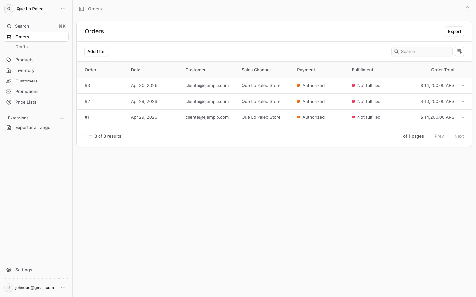This screenshot has height=297, width=476.
Task: Open the johndoe@gmail.com user menu dots
Action: 63,288
